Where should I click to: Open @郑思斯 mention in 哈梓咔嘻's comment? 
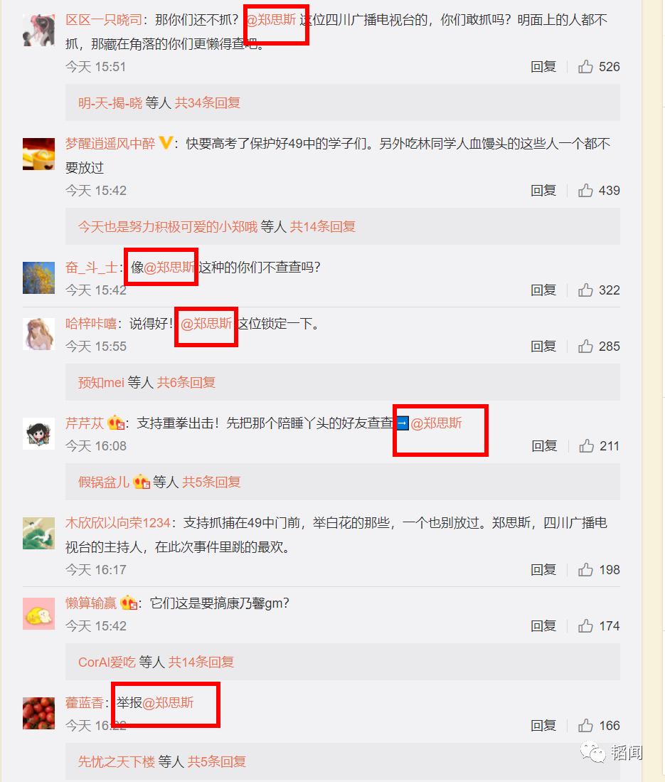coord(206,324)
